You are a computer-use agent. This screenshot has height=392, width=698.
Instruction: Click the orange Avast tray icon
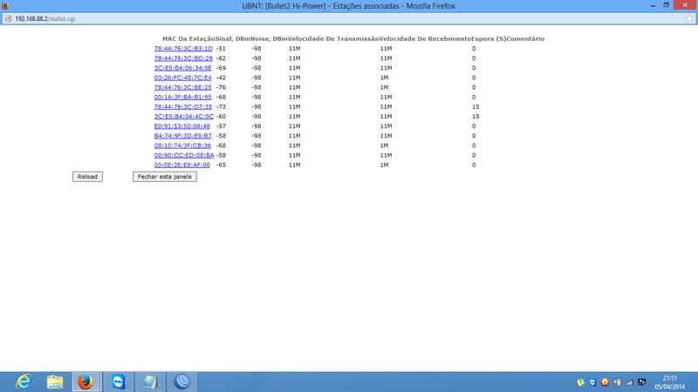[605, 382]
